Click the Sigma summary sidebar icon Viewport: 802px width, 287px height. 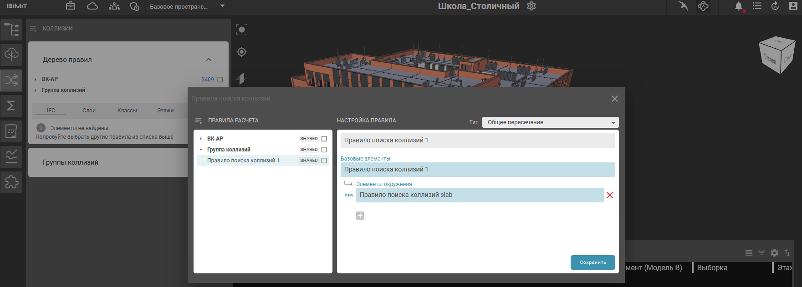coord(11,106)
